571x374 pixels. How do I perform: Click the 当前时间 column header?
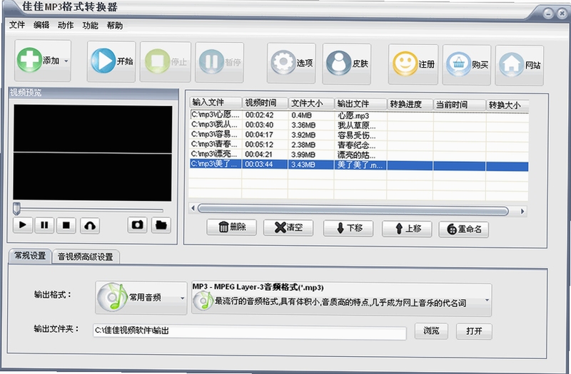[x=459, y=105]
